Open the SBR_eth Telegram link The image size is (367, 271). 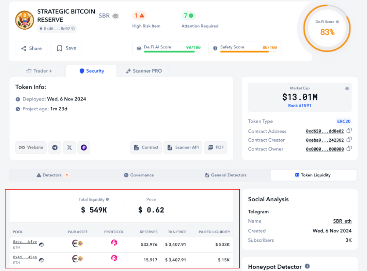pyautogui.click(x=342, y=221)
